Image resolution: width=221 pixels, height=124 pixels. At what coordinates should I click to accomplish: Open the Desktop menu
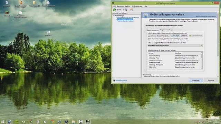click(x=128, y=6)
